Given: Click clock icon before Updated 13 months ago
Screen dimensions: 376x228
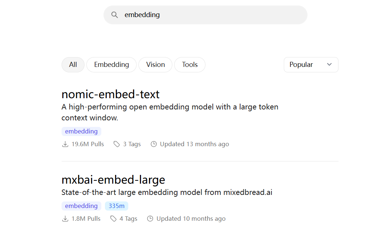Looking at the screenshot, I should coord(154,144).
